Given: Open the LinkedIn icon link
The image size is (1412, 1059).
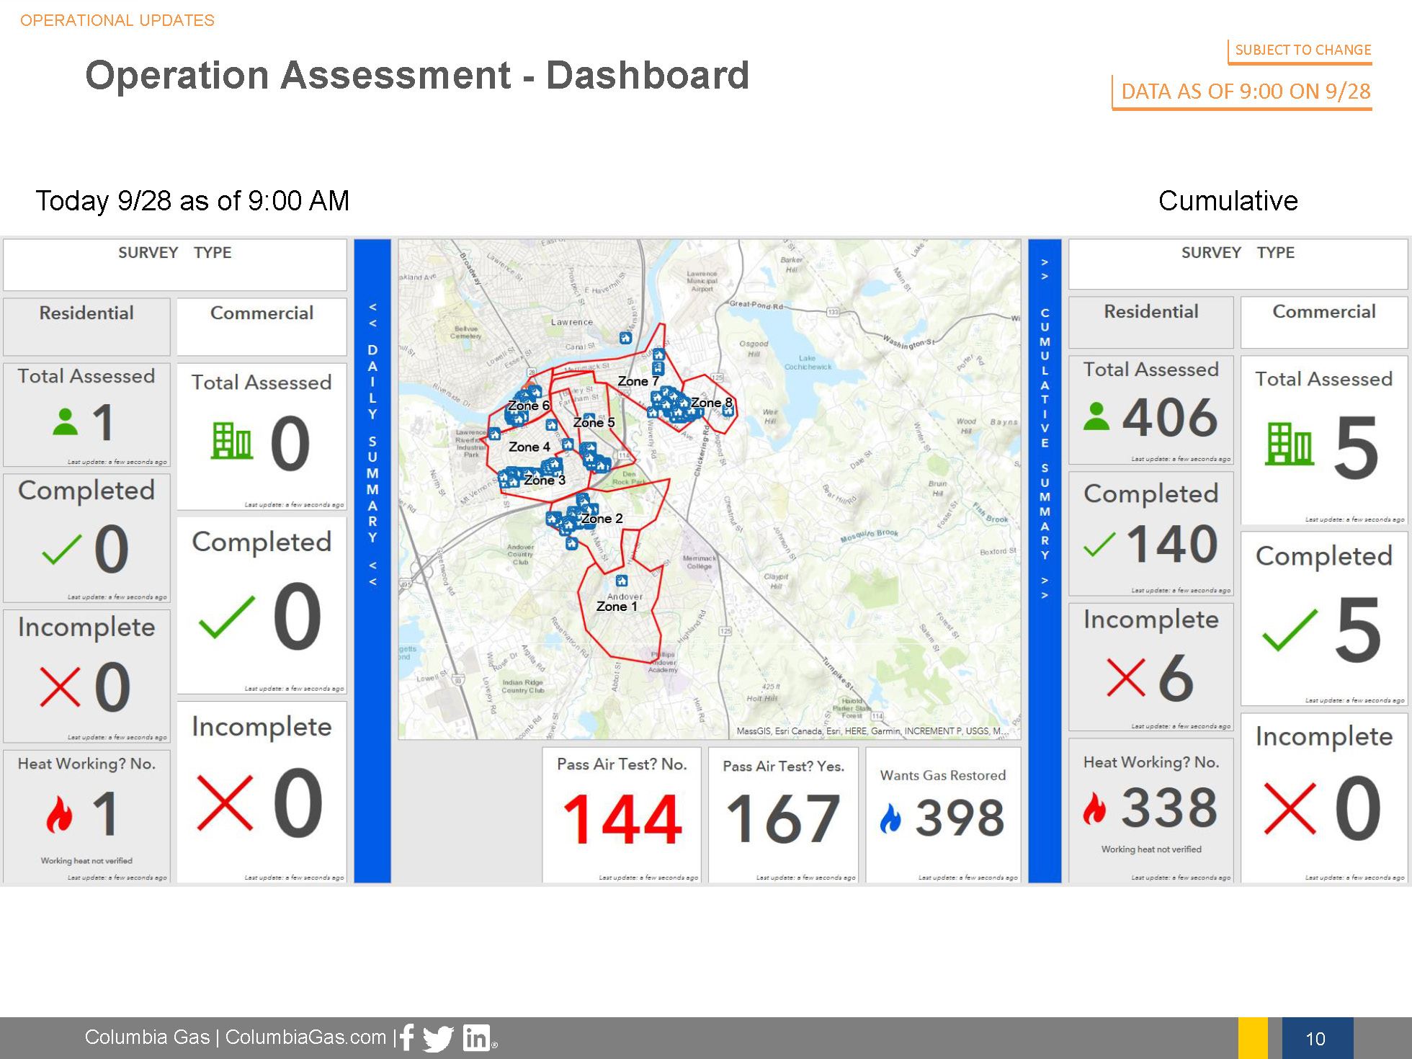Looking at the screenshot, I should [x=475, y=1037].
